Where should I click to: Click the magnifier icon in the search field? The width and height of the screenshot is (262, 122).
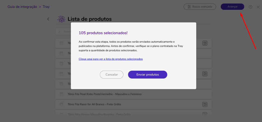tap(60, 31)
